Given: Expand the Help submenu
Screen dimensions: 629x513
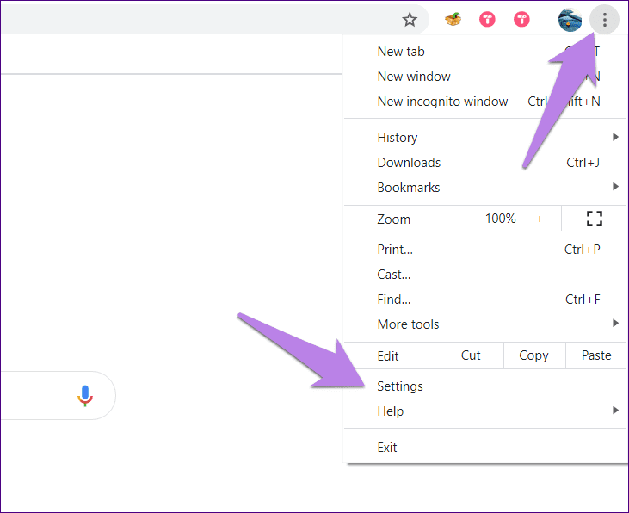Looking at the screenshot, I should [x=486, y=411].
